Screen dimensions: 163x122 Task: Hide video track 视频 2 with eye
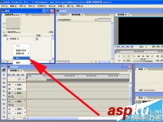click(9, 89)
